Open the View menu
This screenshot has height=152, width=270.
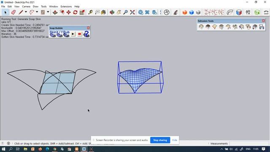(x=17, y=7)
